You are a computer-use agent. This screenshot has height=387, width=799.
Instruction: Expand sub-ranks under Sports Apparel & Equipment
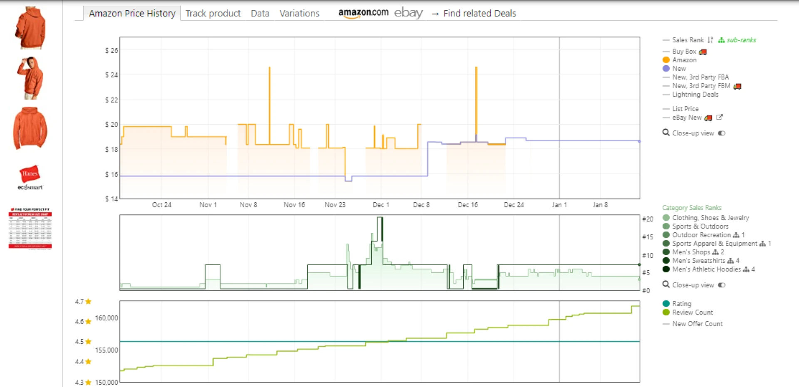763,244
